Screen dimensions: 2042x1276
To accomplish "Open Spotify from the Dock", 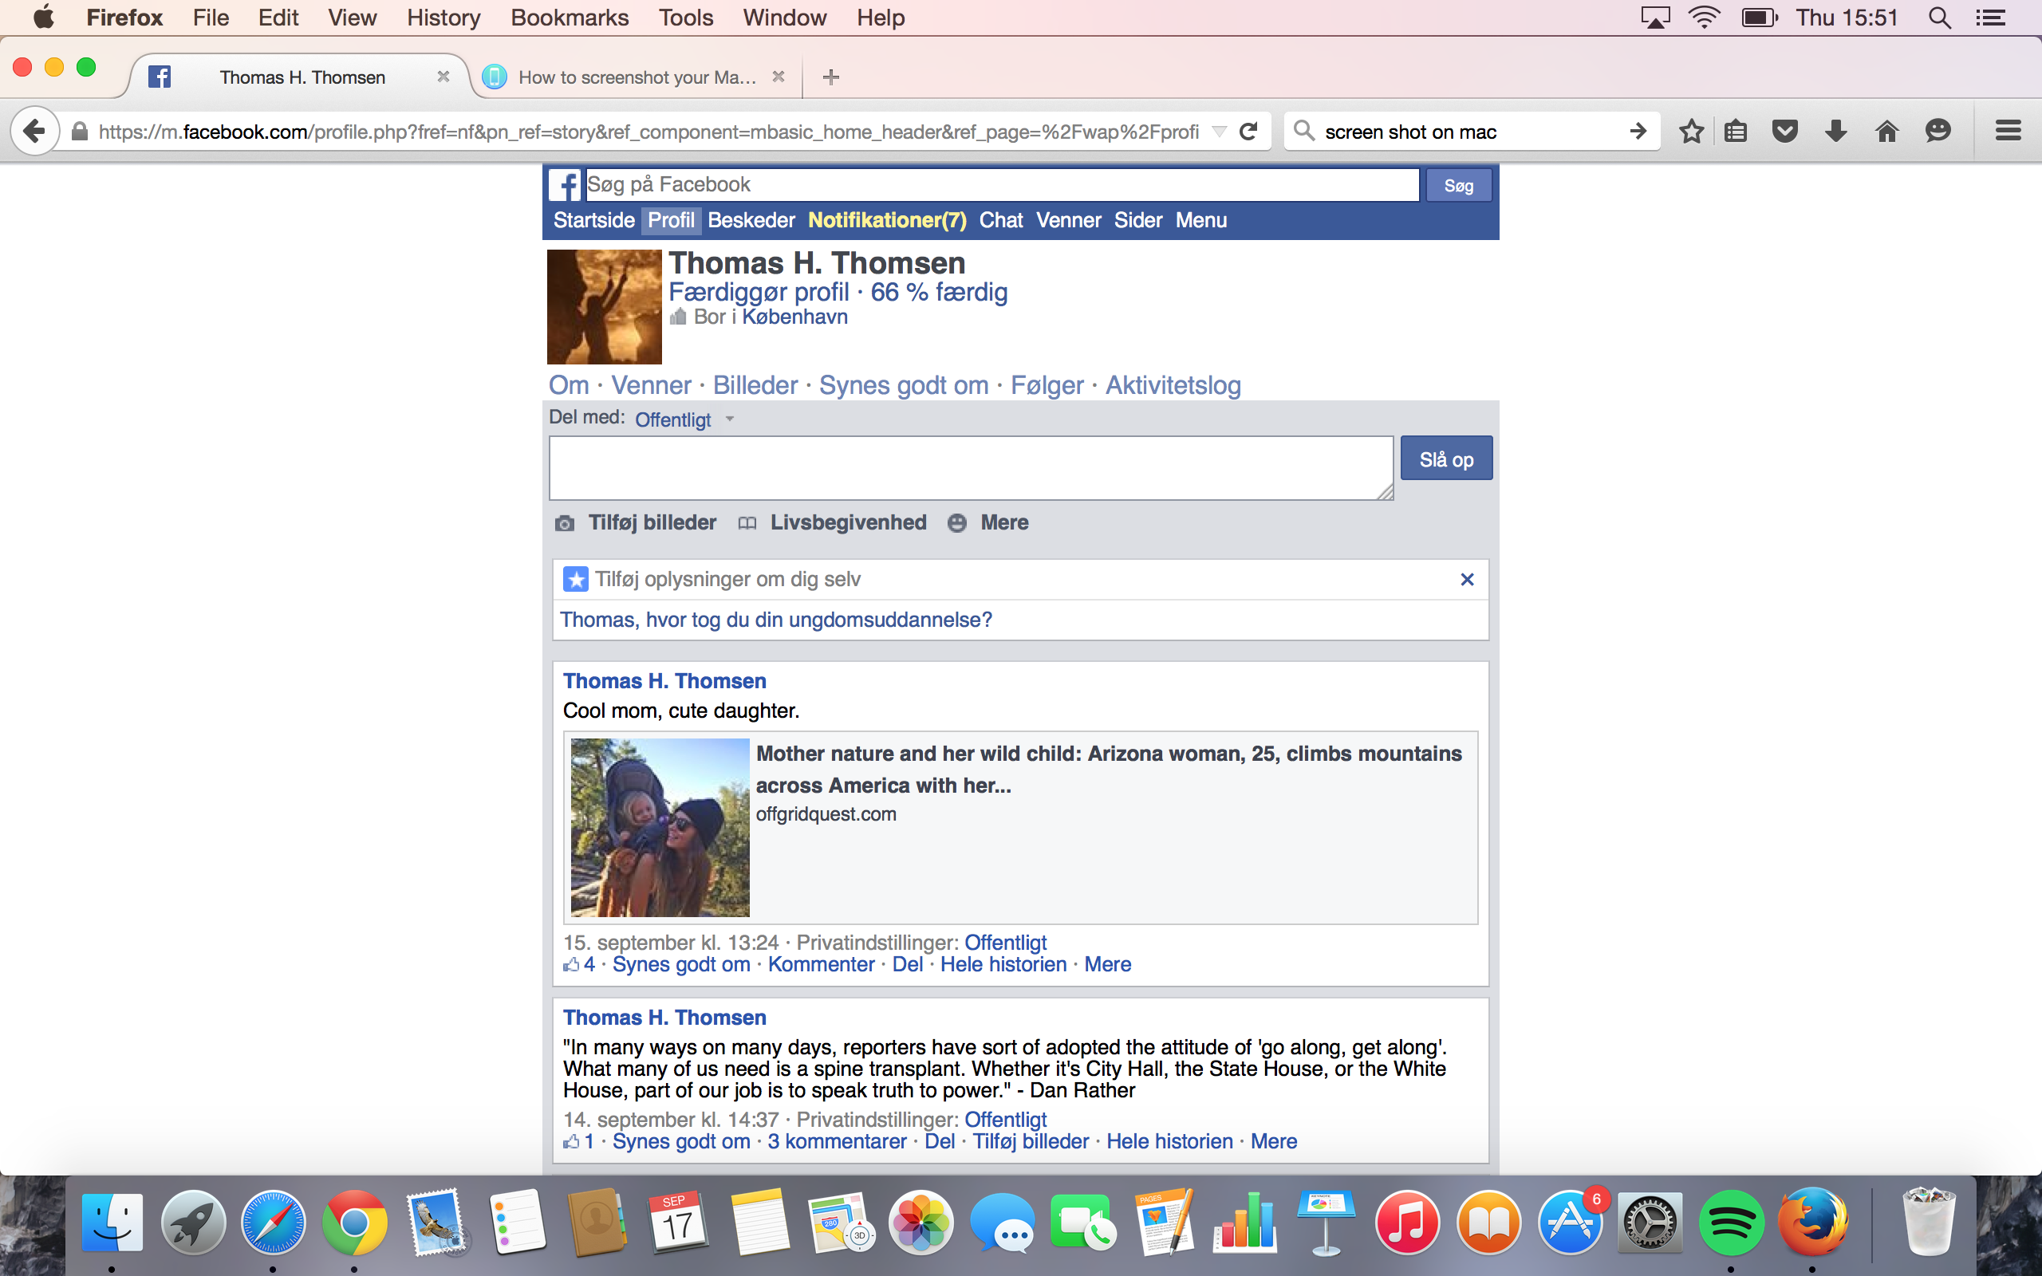I will [x=1731, y=1223].
